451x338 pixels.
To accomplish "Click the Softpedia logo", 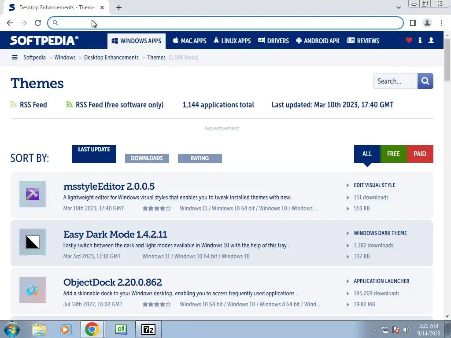I will 44,40.
